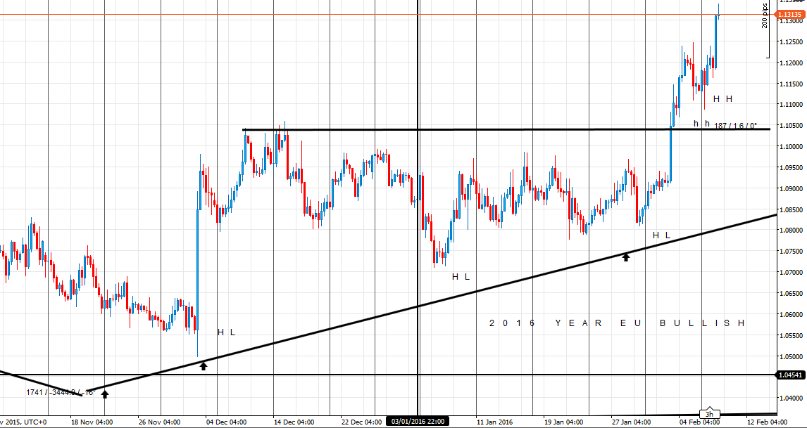Select the black 1.04541 price level tag

(791, 375)
